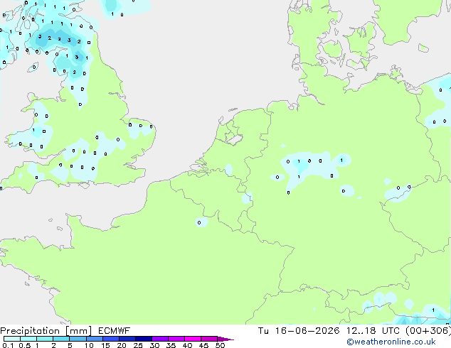Select the 5–10 mm legend color swatch
451x348 pixels.
(x=78, y=339)
